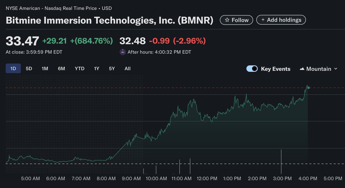The width and height of the screenshot is (345, 188).
Task: Click the Bitmine Immersion Technologies company title
Action: click(110, 20)
